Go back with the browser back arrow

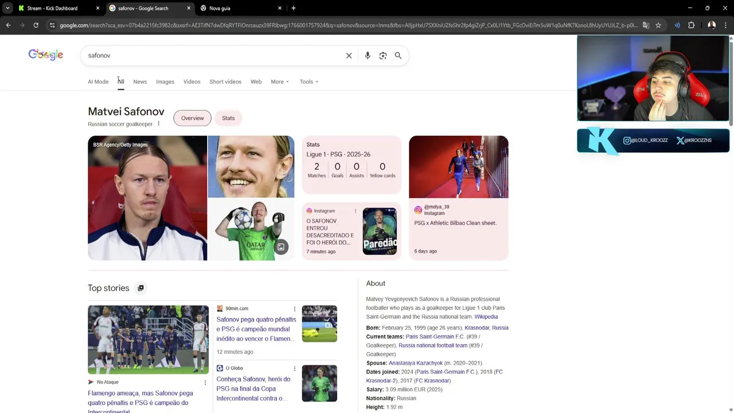[8, 25]
